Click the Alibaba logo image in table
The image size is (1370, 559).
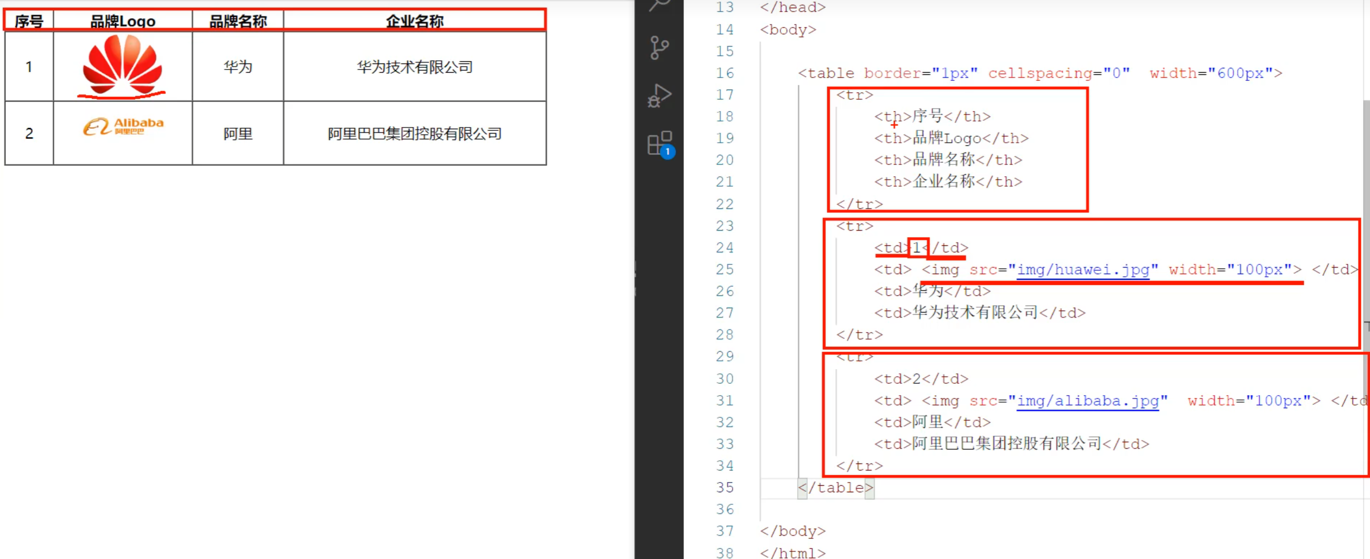123,126
